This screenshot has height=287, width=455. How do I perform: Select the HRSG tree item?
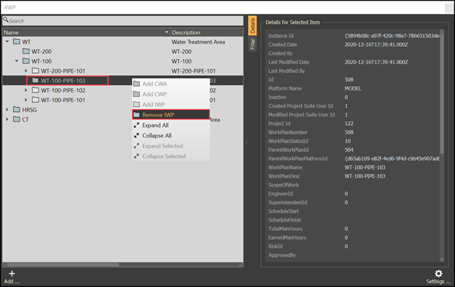[29, 110]
